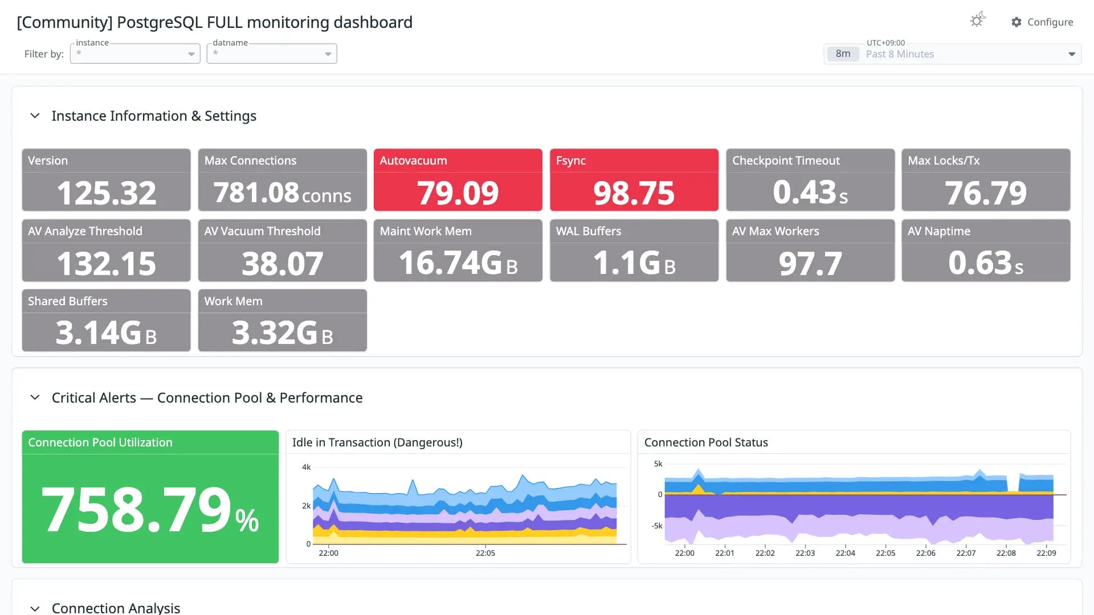The height and width of the screenshot is (615, 1094).
Task: Click the Idle in Transaction panel title
Action: pos(377,442)
